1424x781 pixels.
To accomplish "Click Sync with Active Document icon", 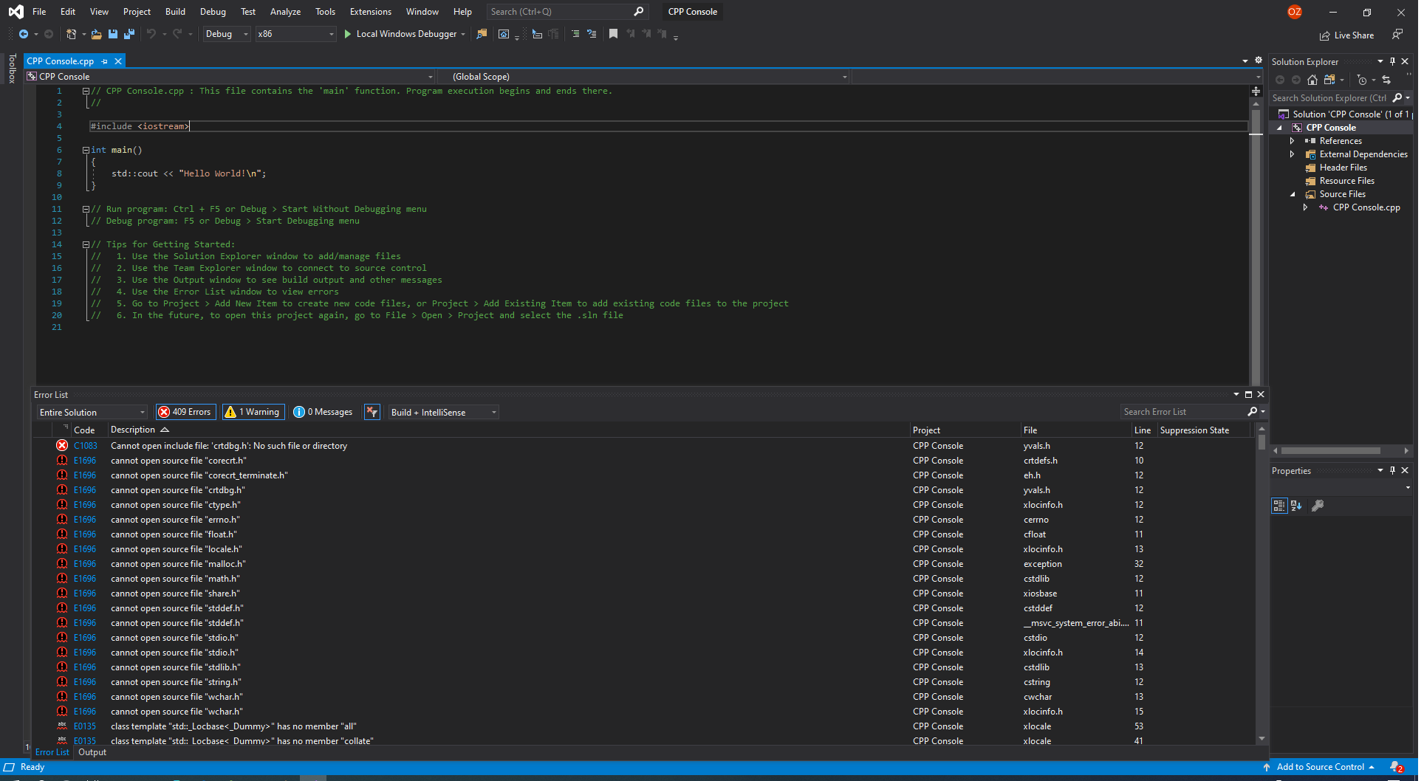I will point(1386,80).
